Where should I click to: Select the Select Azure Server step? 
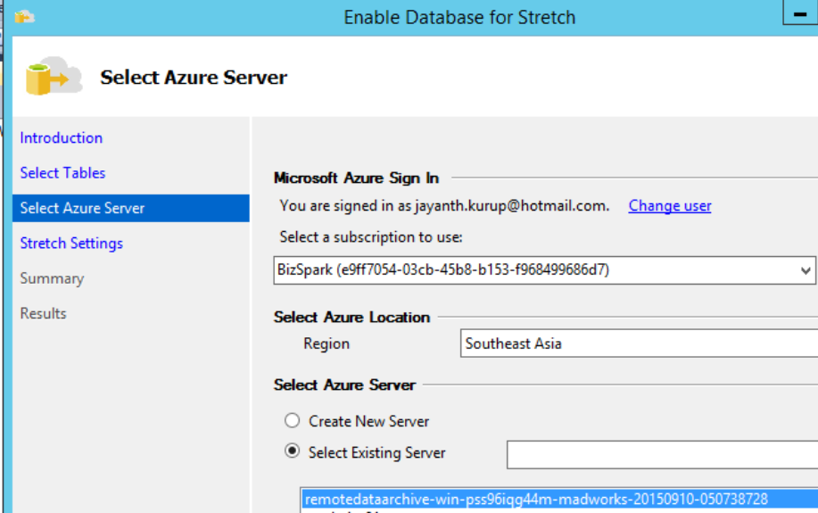point(131,208)
